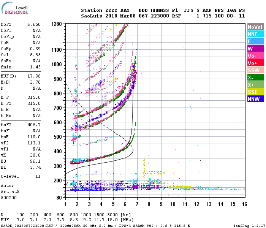Click the M(D) value 2.70
The height and width of the screenshot is (228, 266).
click(35, 82)
